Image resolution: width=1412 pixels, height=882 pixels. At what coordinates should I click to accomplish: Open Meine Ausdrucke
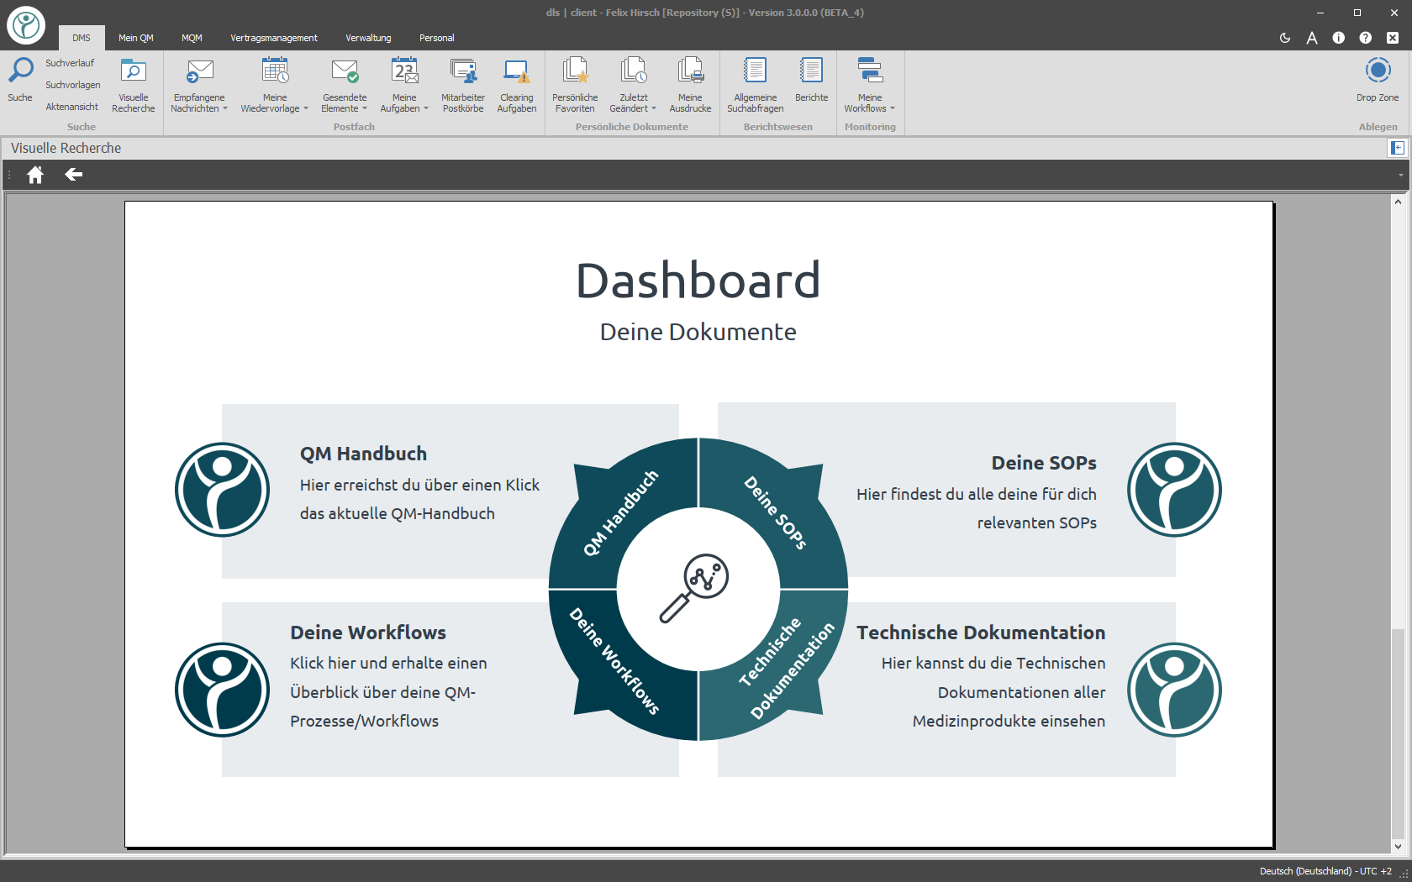click(x=690, y=84)
